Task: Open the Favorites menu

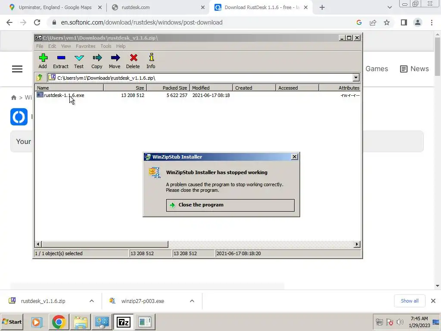Action: click(x=86, y=46)
